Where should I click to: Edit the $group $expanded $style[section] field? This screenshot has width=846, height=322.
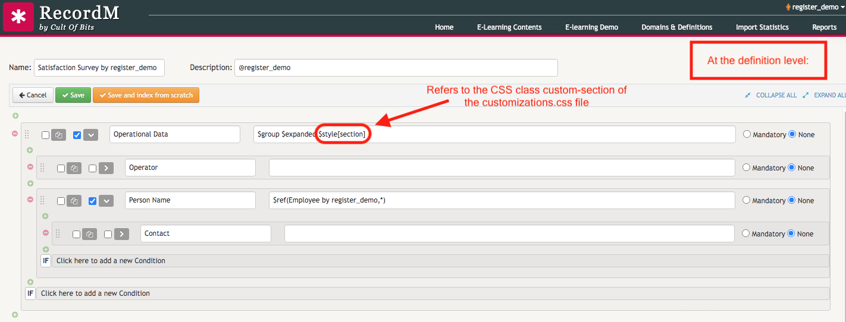[494, 134]
